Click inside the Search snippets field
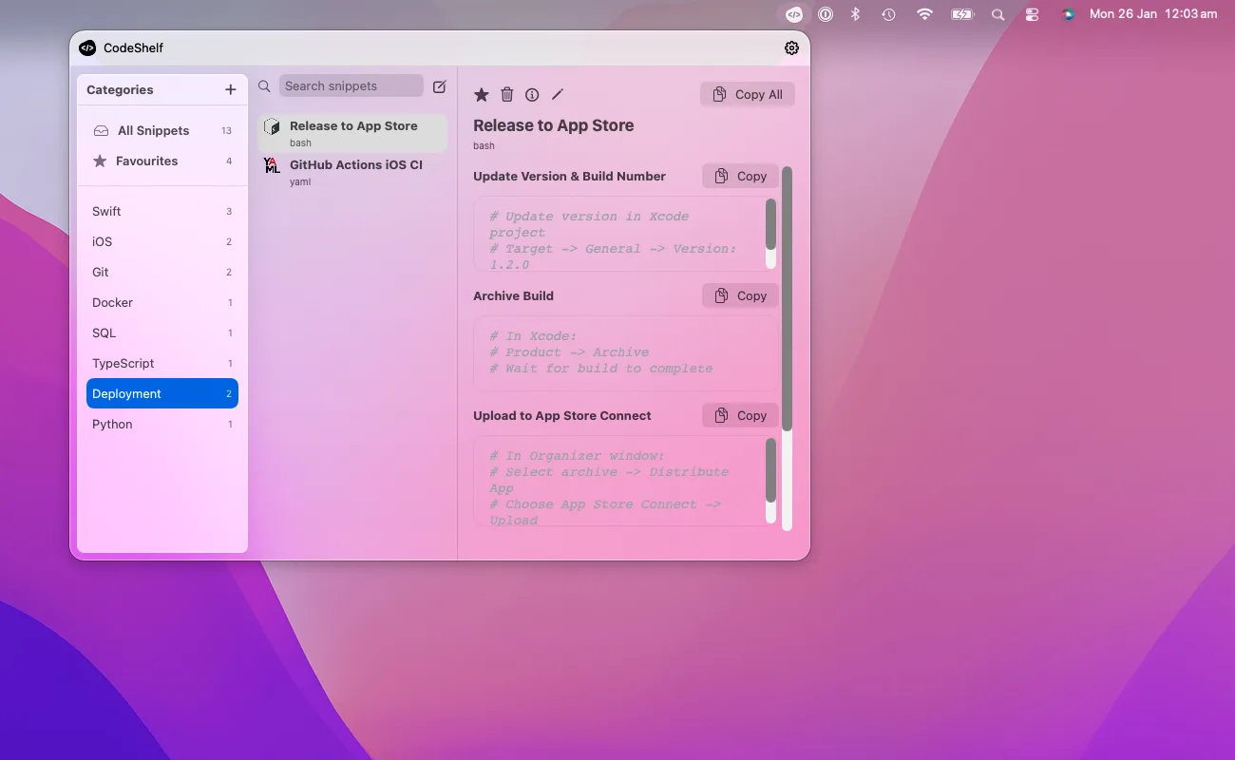The width and height of the screenshot is (1235, 760). click(351, 85)
